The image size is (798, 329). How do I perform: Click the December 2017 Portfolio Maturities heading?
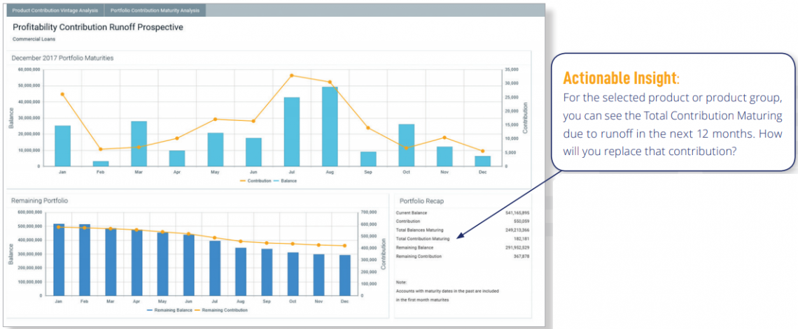pos(62,58)
